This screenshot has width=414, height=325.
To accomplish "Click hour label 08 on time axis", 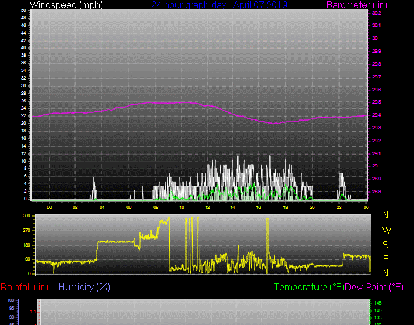I will click(156, 207).
